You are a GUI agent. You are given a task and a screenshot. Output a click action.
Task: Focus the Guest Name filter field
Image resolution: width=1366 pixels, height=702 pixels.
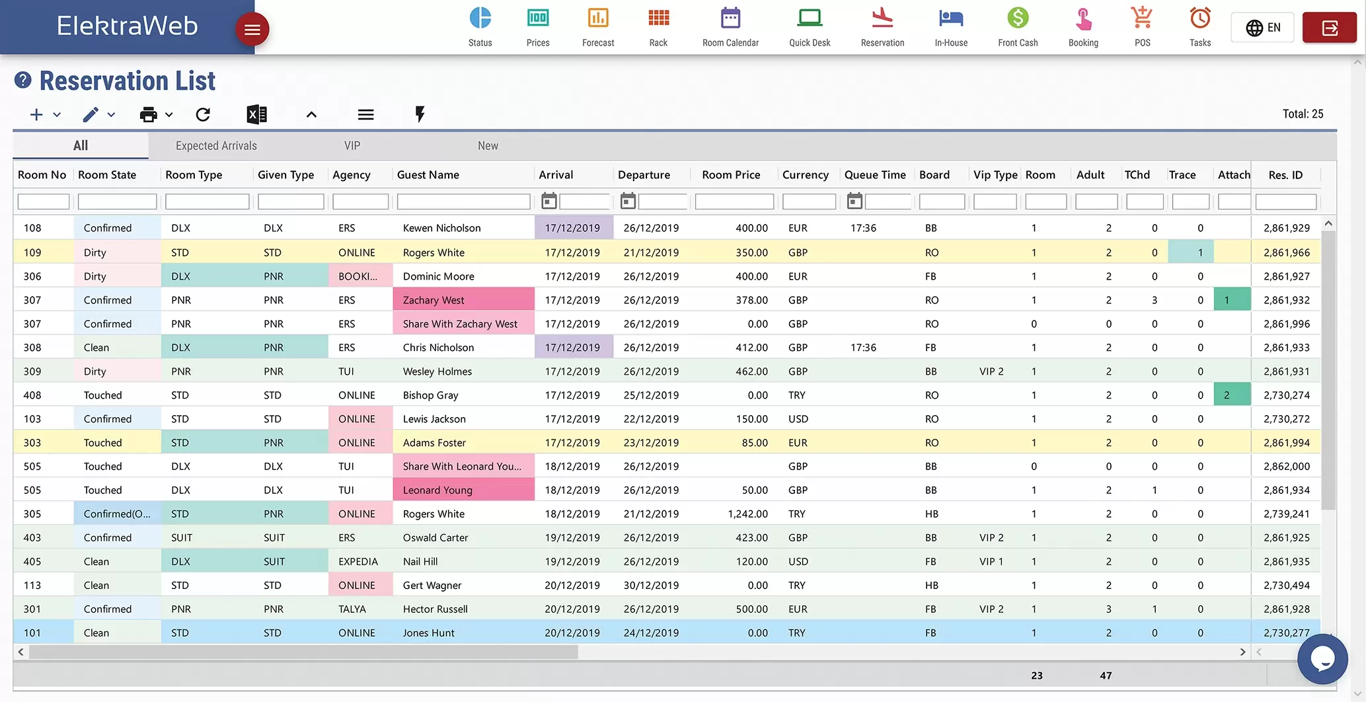[x=463, y=201]
